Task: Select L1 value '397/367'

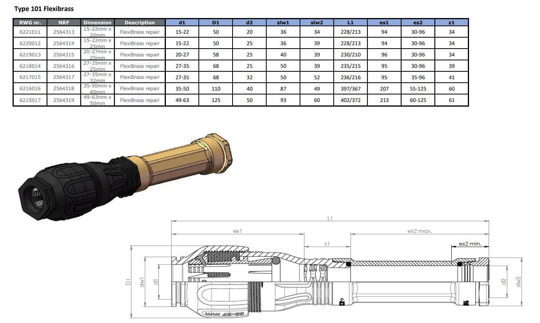Action: (351, 89)
